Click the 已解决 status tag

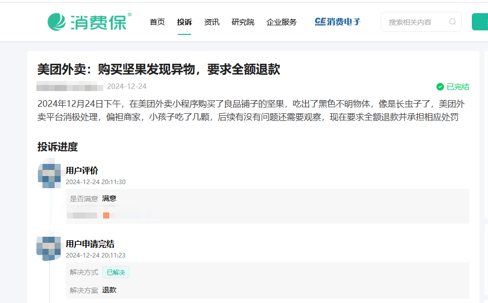(x=115, y=272)
